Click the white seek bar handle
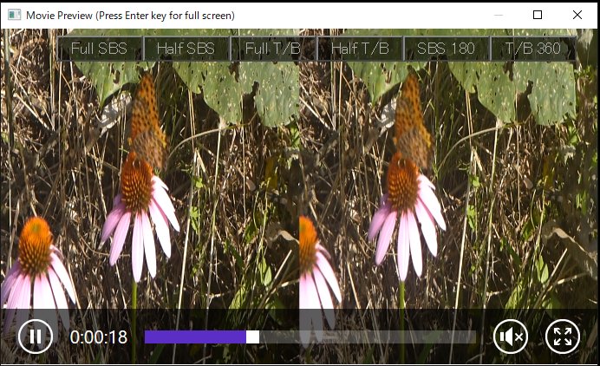Image resolution: width=600 pixels, height=366 pixels. pyautogui.click(x=252, y=337)
